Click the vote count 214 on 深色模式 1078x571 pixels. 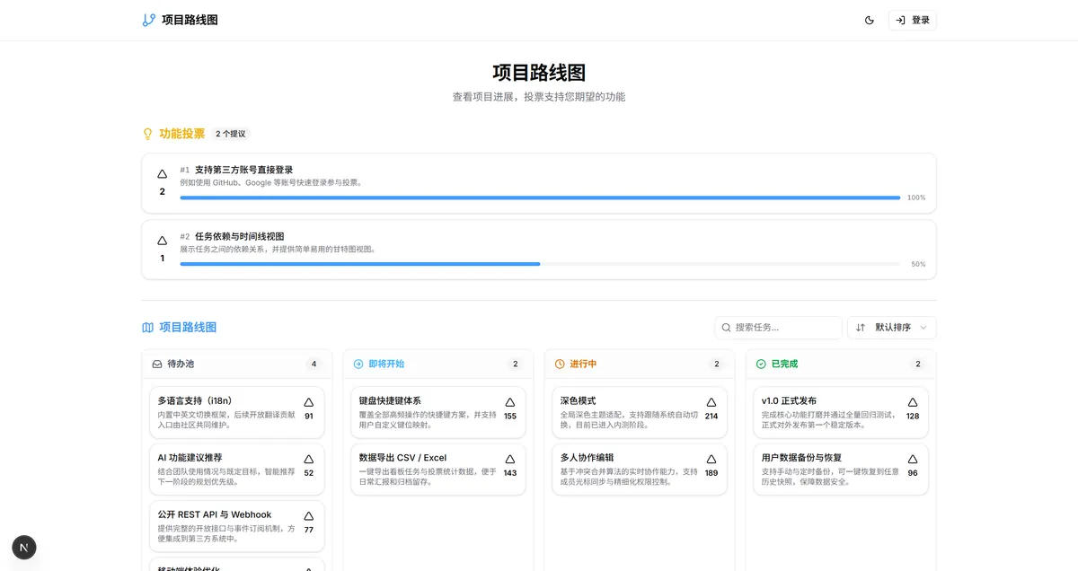[711, 416]
